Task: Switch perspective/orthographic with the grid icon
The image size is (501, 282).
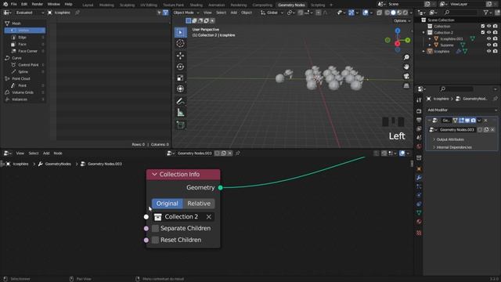Action: click(406, 85)
